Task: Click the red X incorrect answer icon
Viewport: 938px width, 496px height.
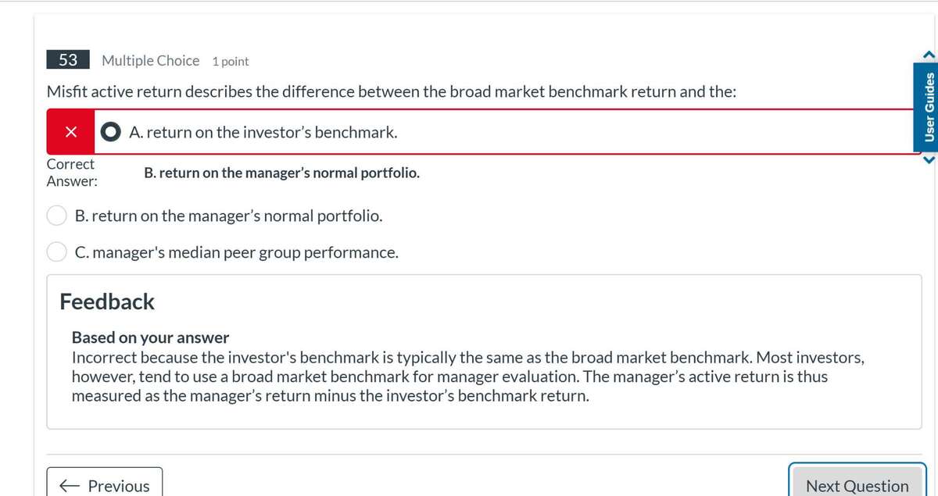Action: pos(70,132)
